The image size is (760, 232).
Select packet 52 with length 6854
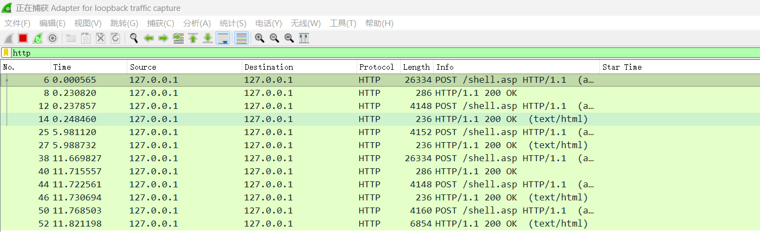328,224
